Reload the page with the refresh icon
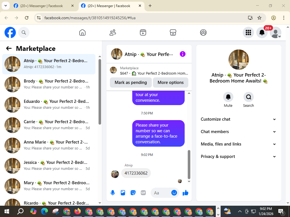 tap(27, 18)
